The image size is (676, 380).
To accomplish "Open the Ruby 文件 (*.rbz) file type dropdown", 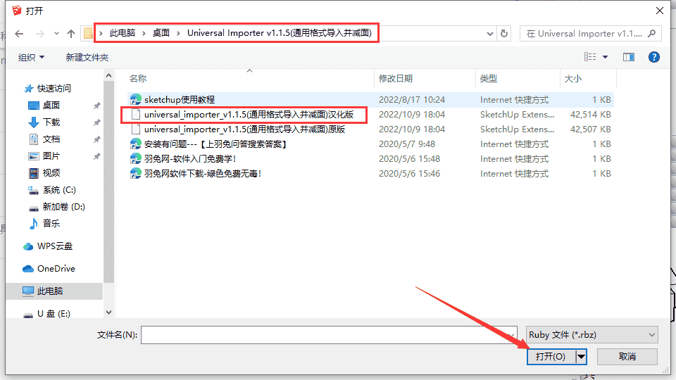I will pyautogui.click(x=592, y=335).
